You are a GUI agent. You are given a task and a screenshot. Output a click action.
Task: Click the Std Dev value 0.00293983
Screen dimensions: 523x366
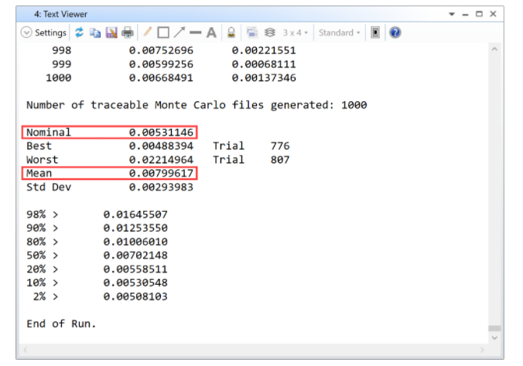point(161,187)
